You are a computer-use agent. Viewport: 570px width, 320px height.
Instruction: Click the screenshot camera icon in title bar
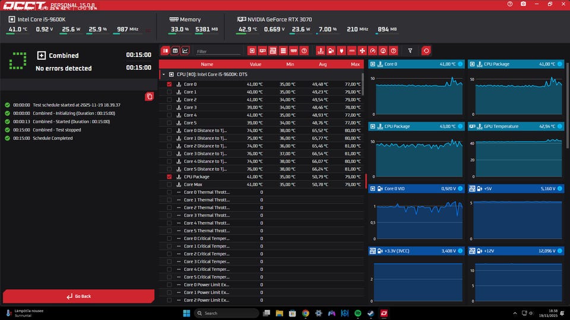522,4
